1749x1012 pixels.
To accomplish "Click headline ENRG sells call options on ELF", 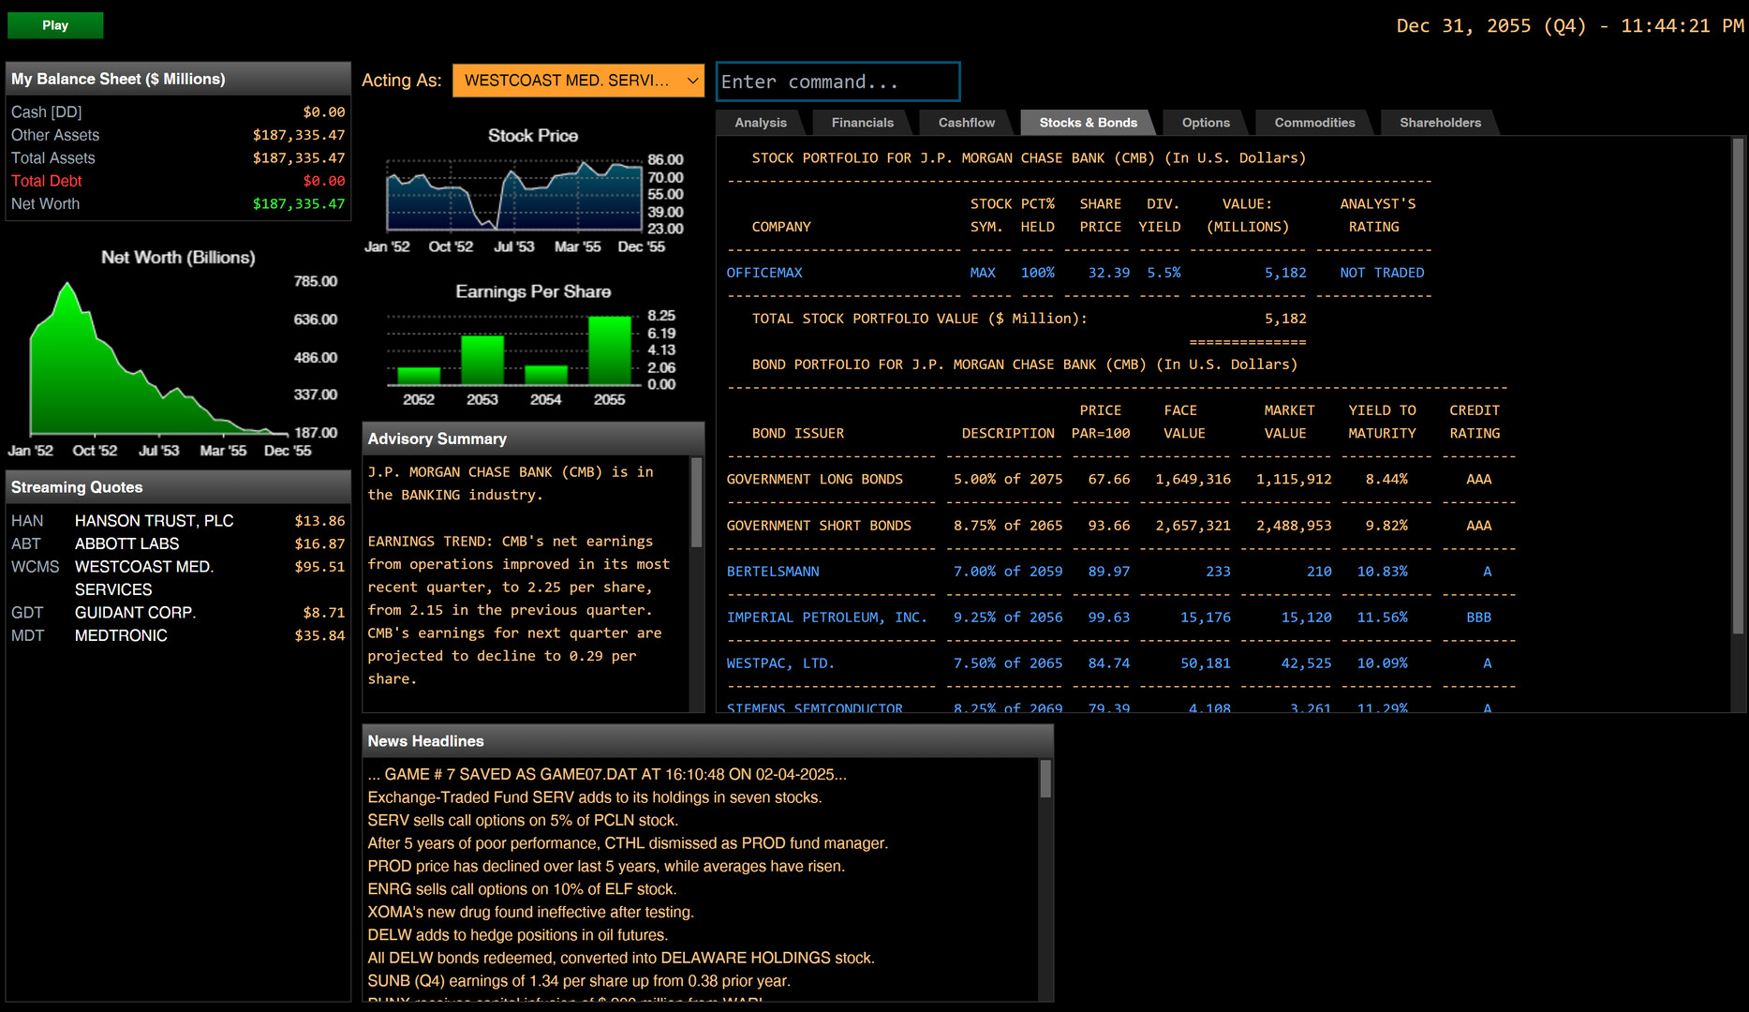I will pos(522,889).
